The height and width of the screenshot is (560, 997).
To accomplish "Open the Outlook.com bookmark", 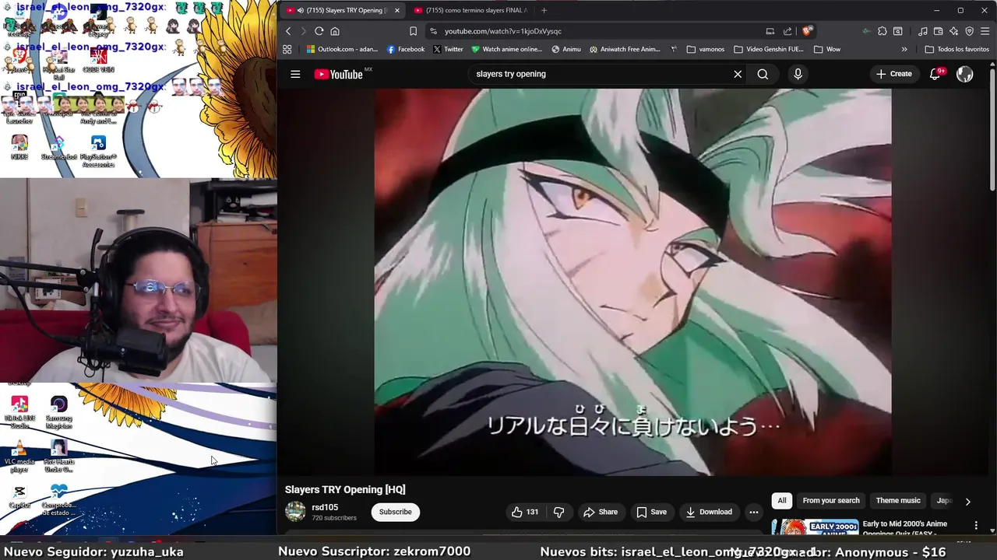I will [x=342, y=49].
